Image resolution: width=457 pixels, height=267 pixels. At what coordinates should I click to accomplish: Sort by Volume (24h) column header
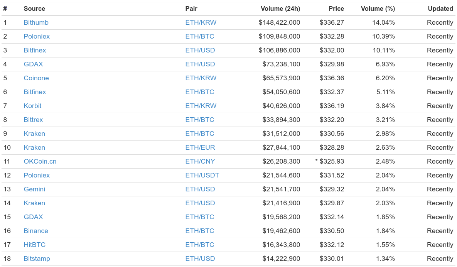coord(280,9)
